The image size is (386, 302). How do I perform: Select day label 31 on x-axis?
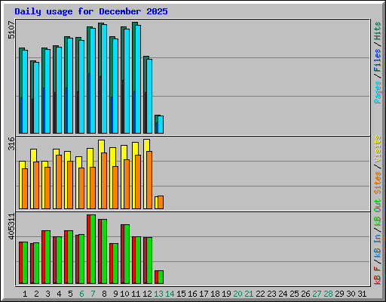point(362,294)
